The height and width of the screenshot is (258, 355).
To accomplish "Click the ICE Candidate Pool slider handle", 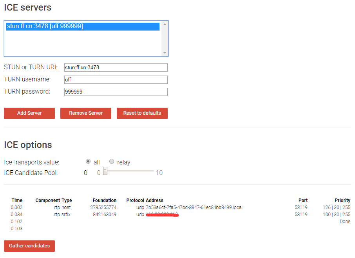I will (x=105, y=171).
